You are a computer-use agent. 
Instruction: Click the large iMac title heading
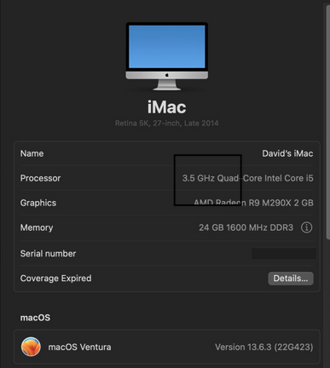click(x=167, y=107)
